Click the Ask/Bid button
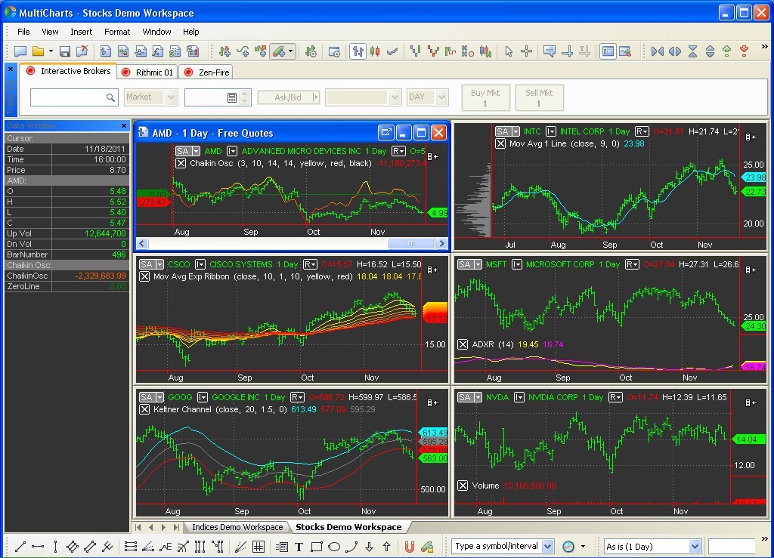The image size is (774, 558). pyautogui.click(x=288, y=97)
